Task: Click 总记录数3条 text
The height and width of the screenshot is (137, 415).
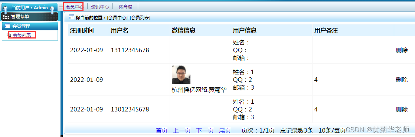Action: coord(297,130)
